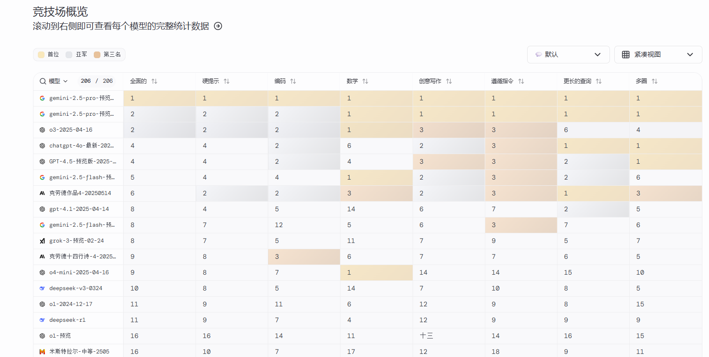709x357 pixels.
Task: Click Anthropic icon beside 克劳德十四行诗-4
Action: pos(42,257)
